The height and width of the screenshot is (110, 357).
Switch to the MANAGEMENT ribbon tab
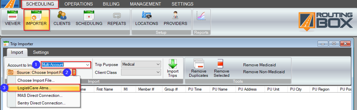point(145,4)
